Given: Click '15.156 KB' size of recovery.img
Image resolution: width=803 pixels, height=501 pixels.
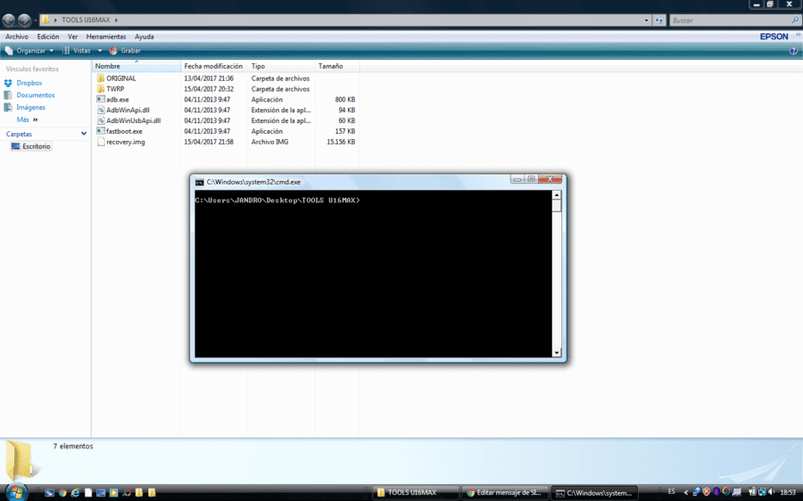Looking at the screenshot, I should pos(341,142).
